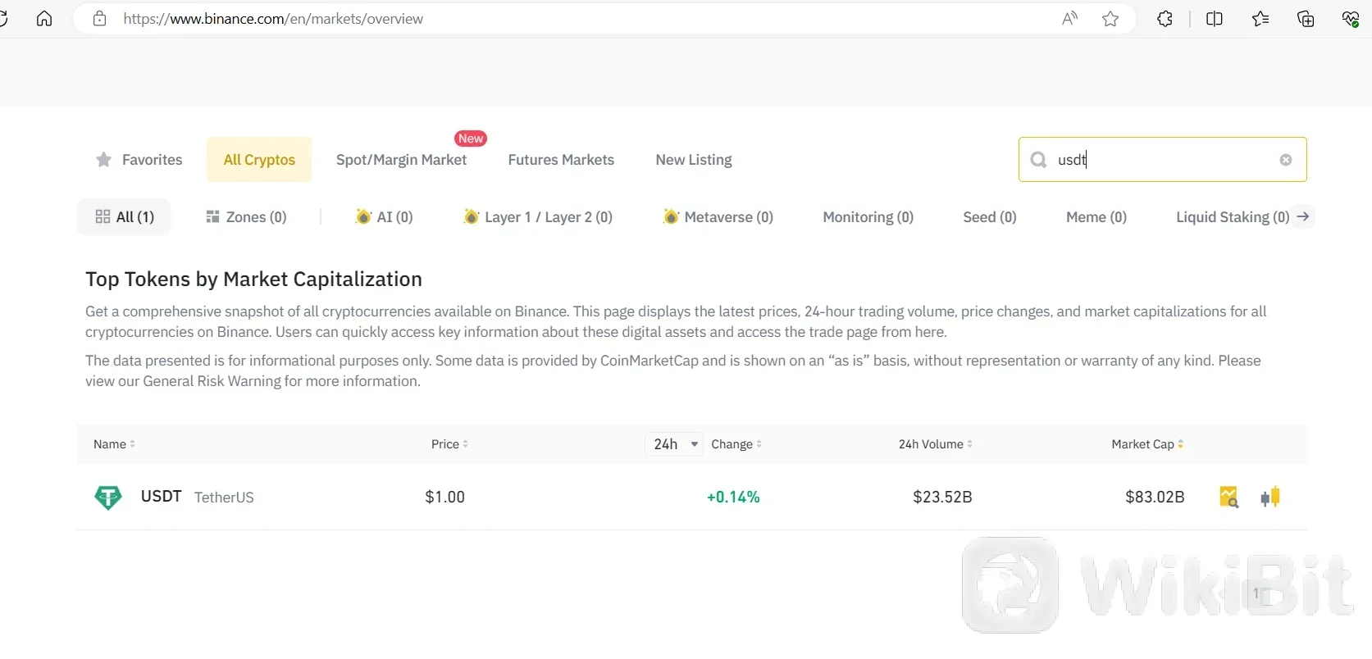Open the USDT TetherUS row name
The height and width of the screenshot is (659, 1372).
(197, 497)
